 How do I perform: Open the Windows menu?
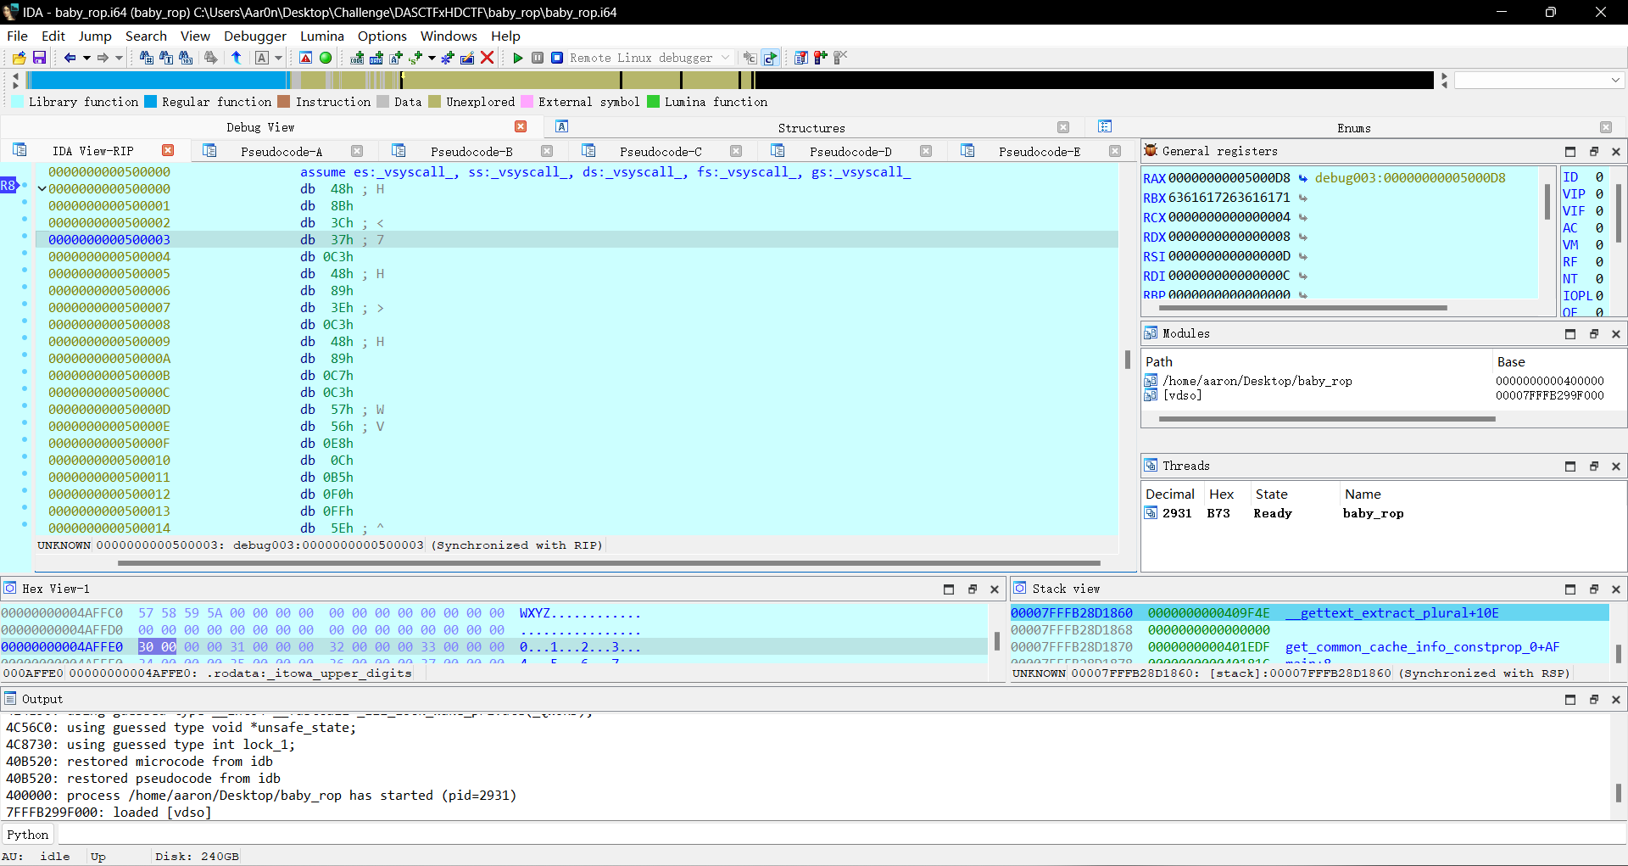pyautogui.click(x=449, y=36)
